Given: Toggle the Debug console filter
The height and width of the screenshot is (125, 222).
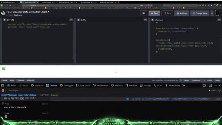Looking at the screenshot, I should point(33,95).
